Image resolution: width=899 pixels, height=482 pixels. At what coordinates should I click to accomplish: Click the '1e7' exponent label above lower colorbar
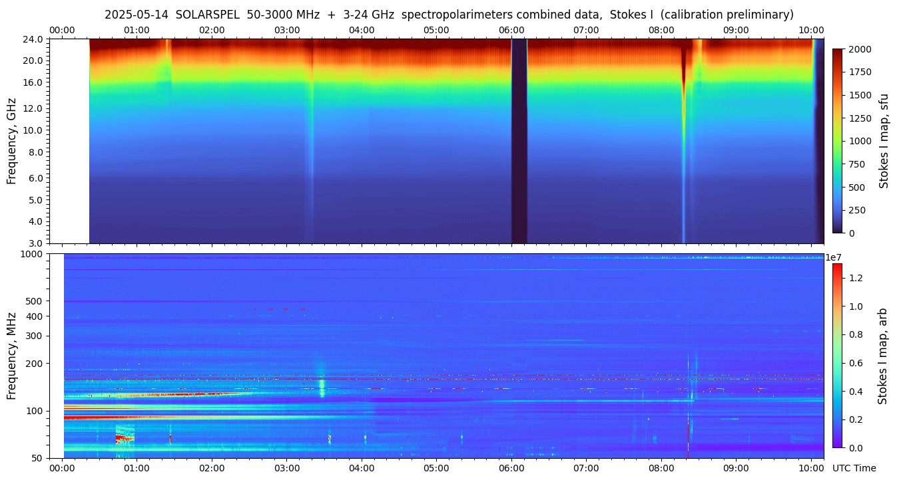pyautogui.click(x=834, y=257)
